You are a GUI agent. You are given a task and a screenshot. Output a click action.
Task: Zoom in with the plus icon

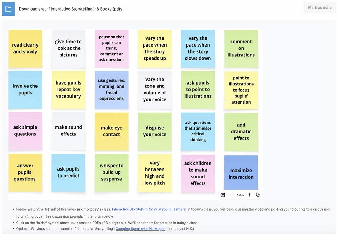[249, 195]
